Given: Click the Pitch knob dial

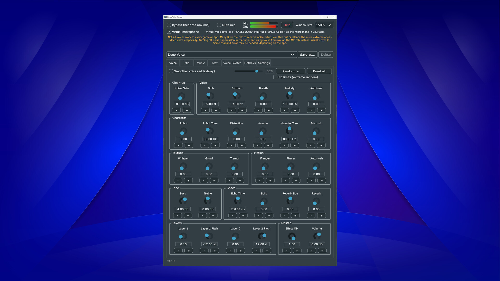Looking at the screenshot, I should [210, 96].
